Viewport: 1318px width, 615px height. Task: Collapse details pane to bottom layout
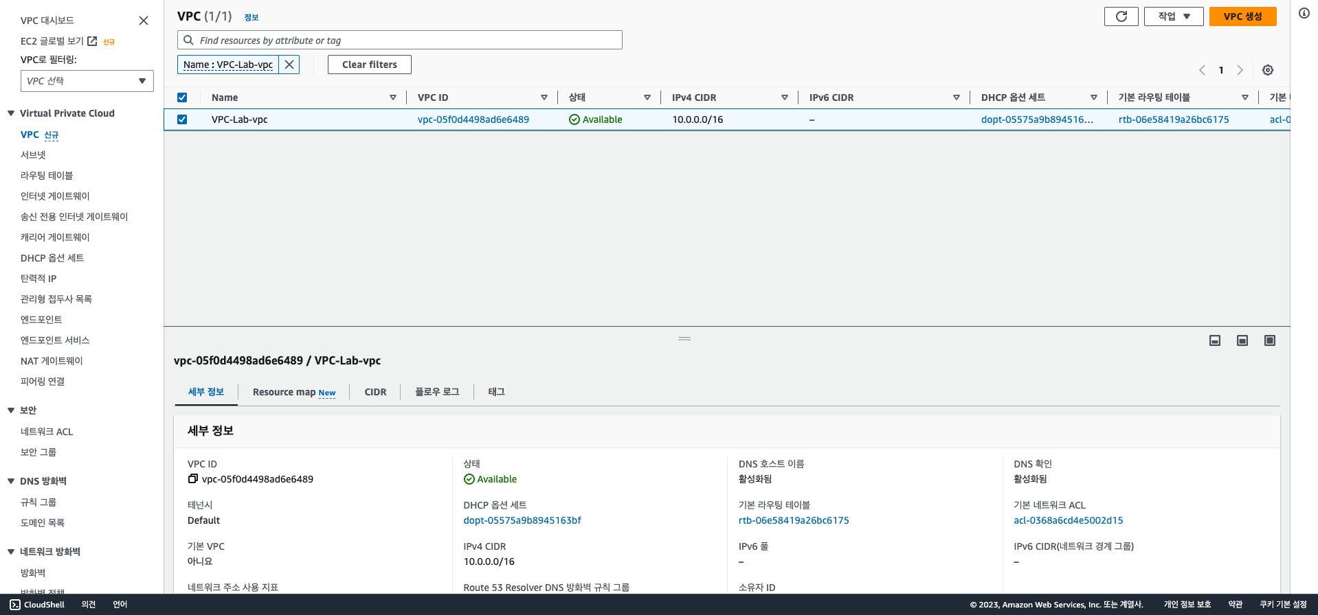click(1215, 340)
